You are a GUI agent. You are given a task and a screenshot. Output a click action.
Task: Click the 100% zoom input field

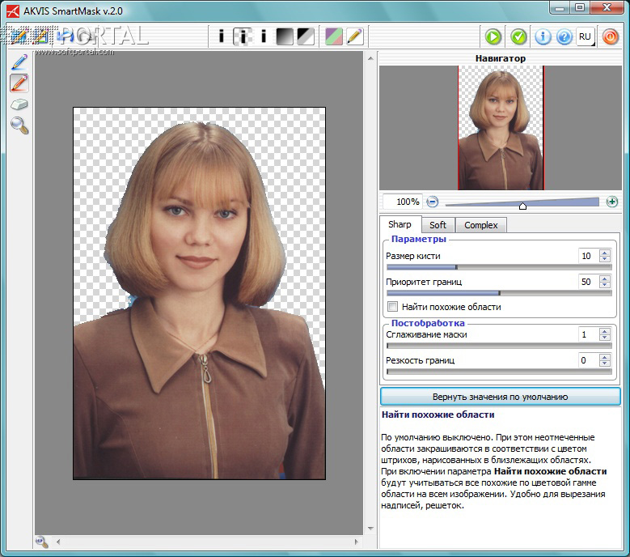[x=402, y=202]
